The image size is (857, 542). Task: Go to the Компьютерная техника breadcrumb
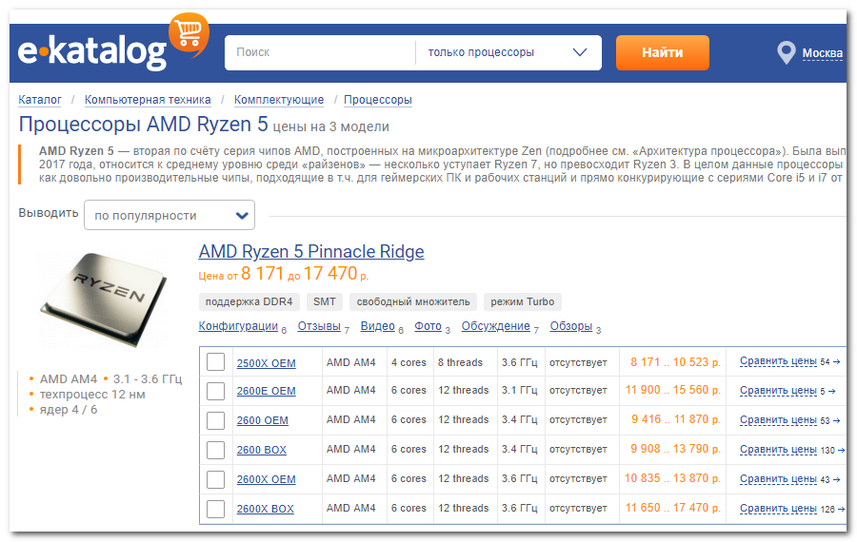click(148, 100)
